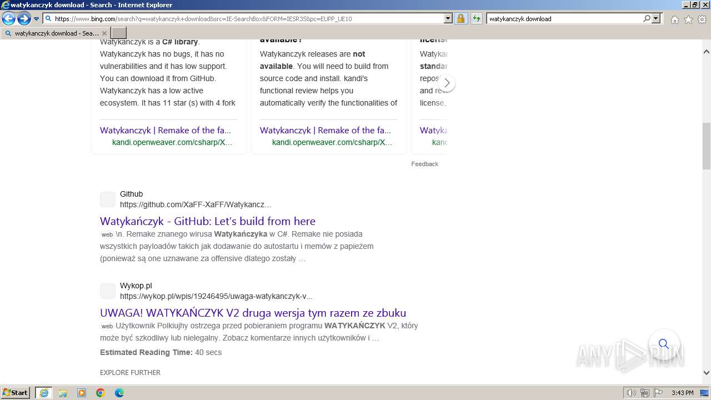711x400 pixels.
Task: Go back with the browser Back arrow
Action: 8,18
